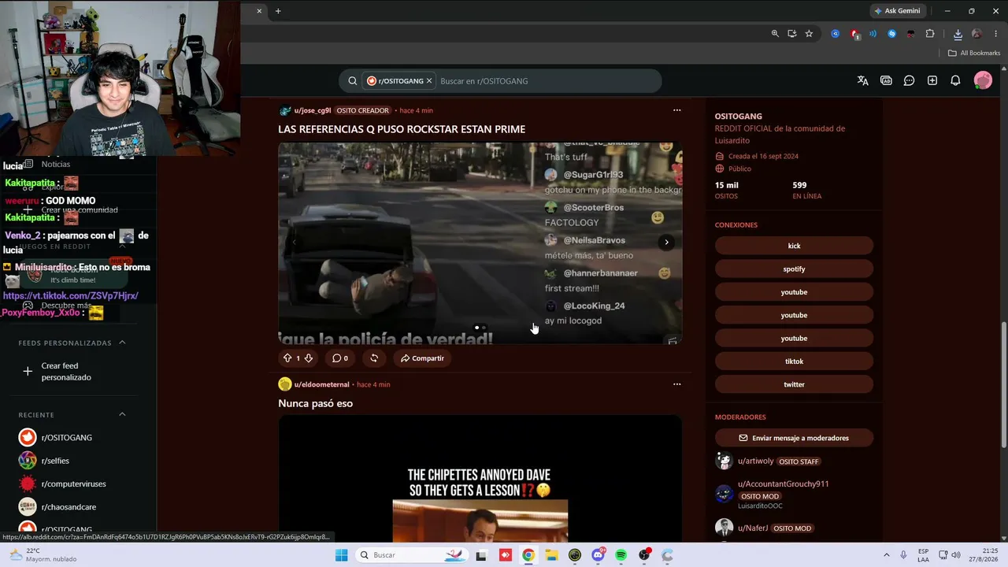Open the Windows Start menu
Viewport: 1008px width, 567px height.
(341, 555)
